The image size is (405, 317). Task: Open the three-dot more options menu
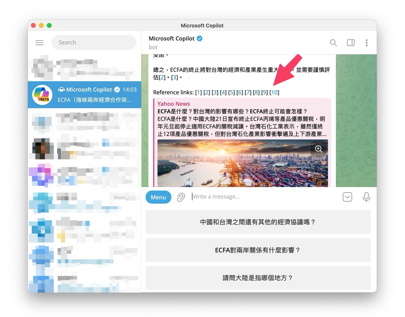pyautogui.click(x=366, y=42)
